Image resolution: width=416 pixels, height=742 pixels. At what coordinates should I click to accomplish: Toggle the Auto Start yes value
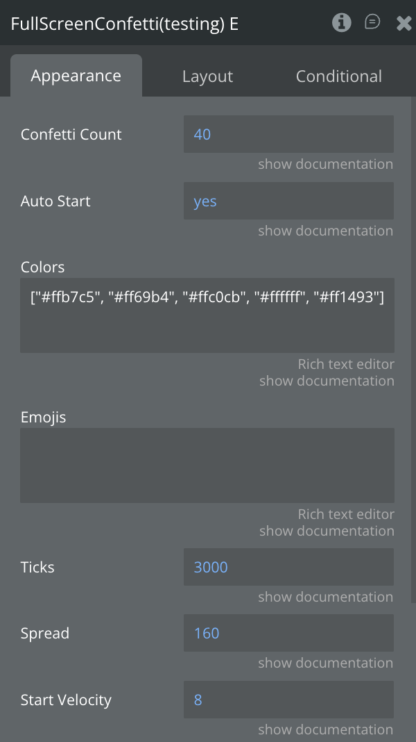click(288, 201)
